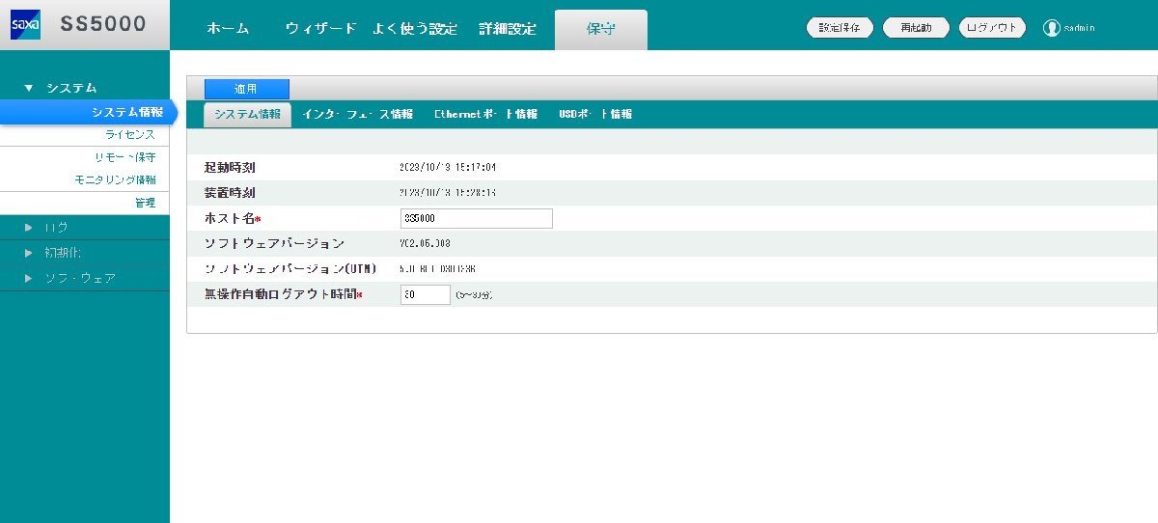The image size is (1158, 523).
Task: Switch to the Ethernetポート情報 tab
Action: [485, 114]
